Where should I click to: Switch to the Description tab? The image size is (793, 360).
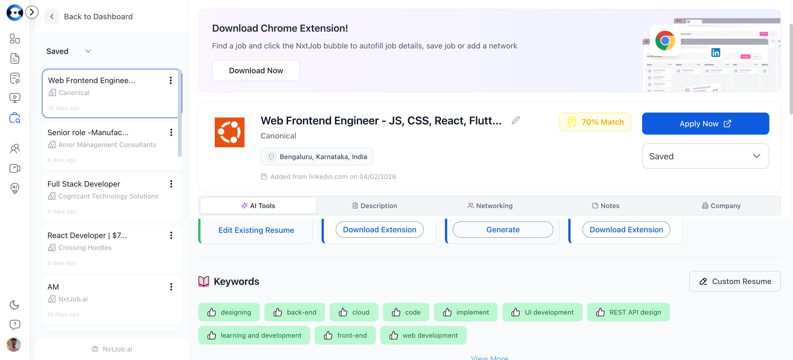pos(375,206)
